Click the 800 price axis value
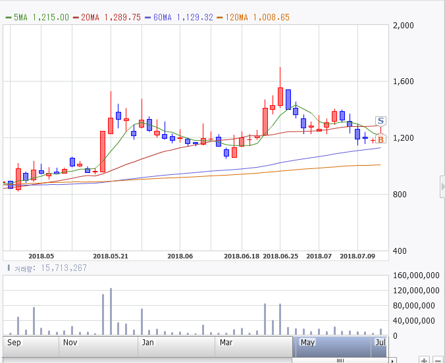 tap(400, 195)
